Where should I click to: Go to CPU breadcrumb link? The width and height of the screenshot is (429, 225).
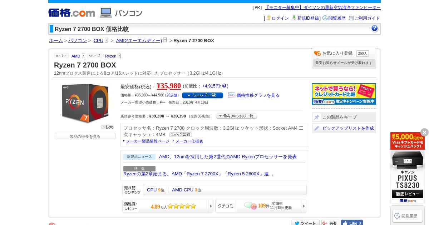pyautogui.click(x=98, y=41)
